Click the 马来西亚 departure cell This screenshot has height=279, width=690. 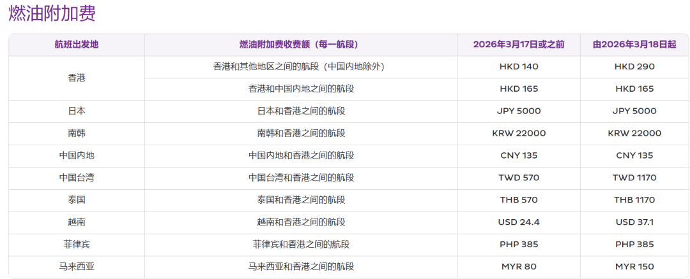pos(77,267)
